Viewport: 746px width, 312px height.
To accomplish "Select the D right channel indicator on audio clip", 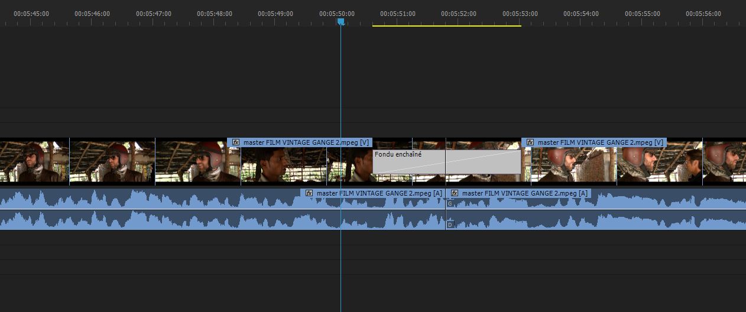I will (x=450, y=225).
